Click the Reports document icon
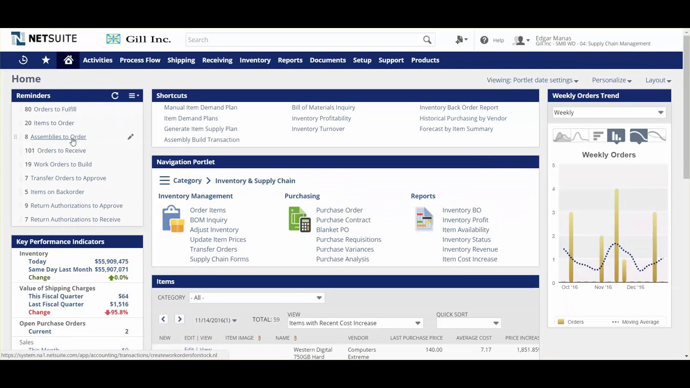This screenshot has width=690, height=388. (x=424, y=219)
